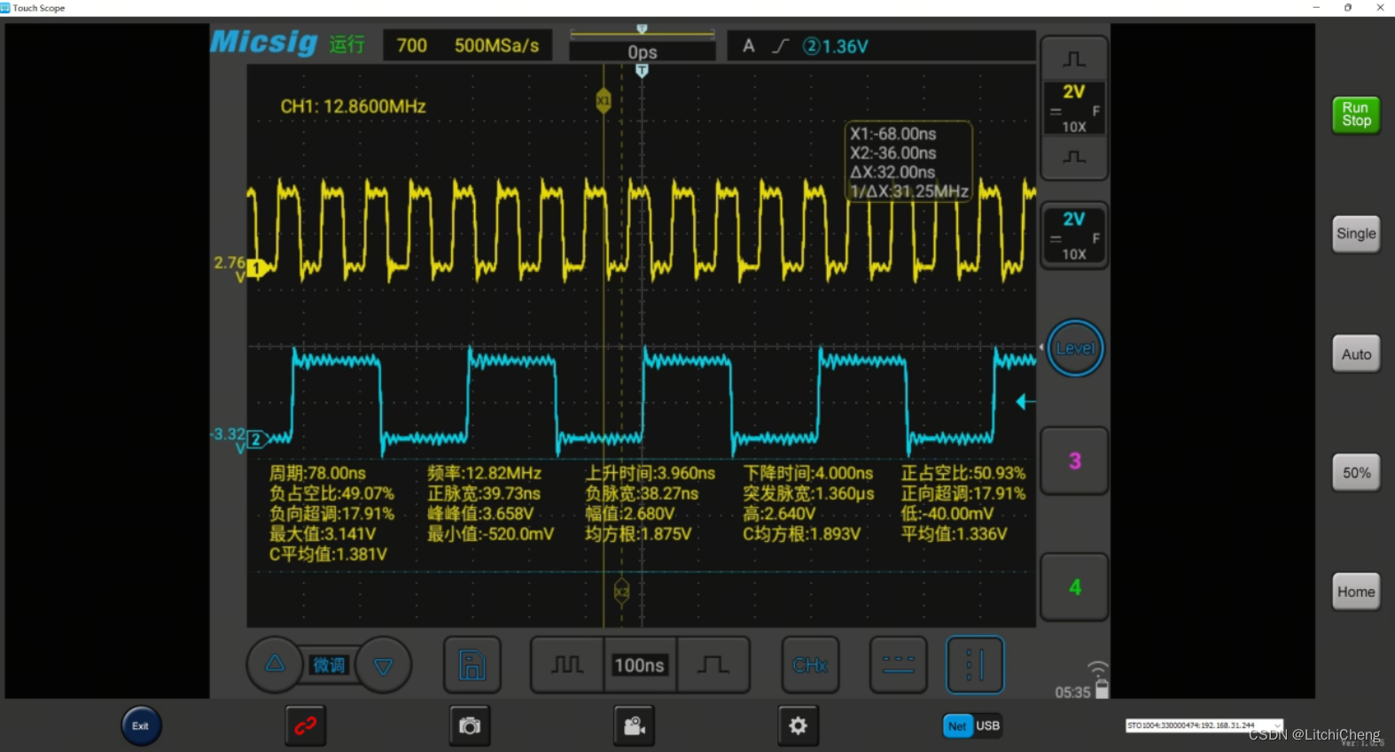1395x752 pixels.
Task: Open settings gear icon
Action: (x=798, y=726)
